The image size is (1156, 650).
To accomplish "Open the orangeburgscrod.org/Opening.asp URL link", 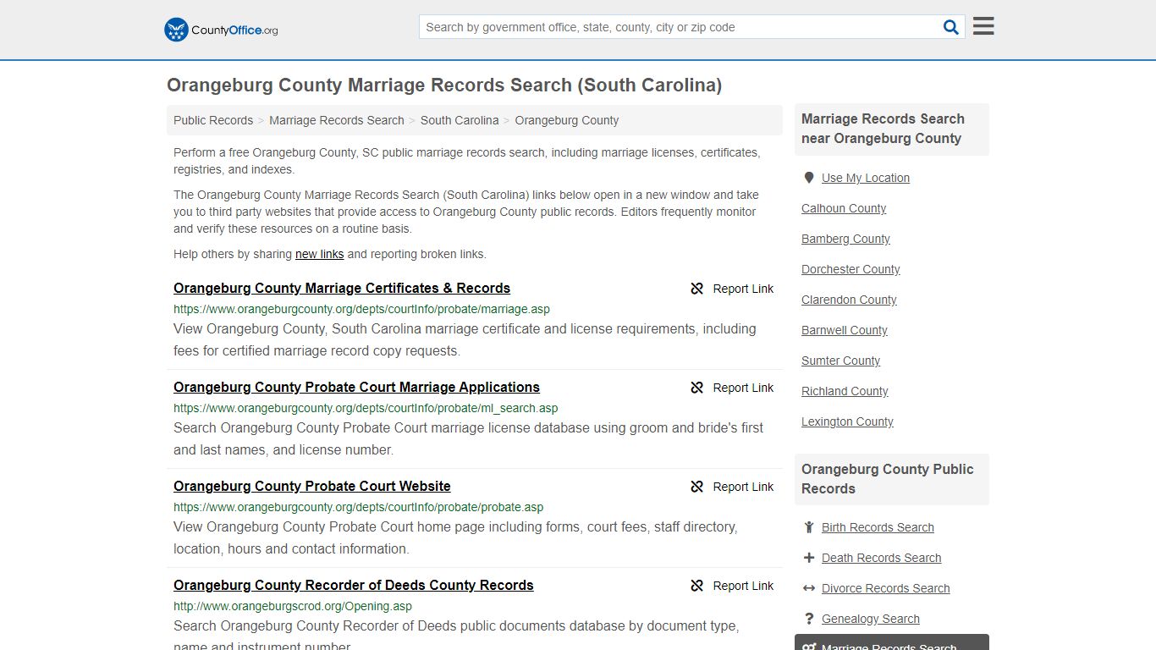I will click(x=293, y=606).
